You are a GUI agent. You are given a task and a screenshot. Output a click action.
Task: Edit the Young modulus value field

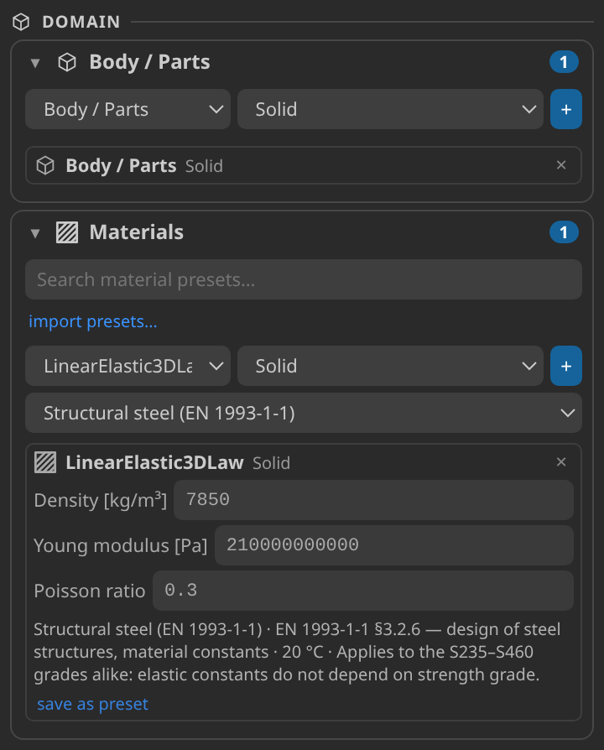tap(393, 544)
